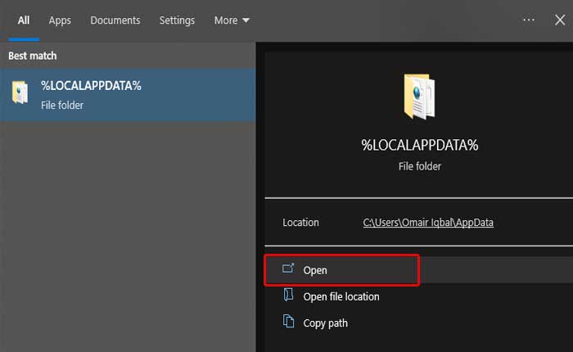Click the arrow next to More
The width and height of the screenshot is (573, 352).
click(246, 20)
